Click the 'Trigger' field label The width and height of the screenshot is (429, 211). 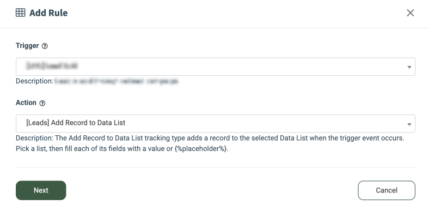point(27,45)
